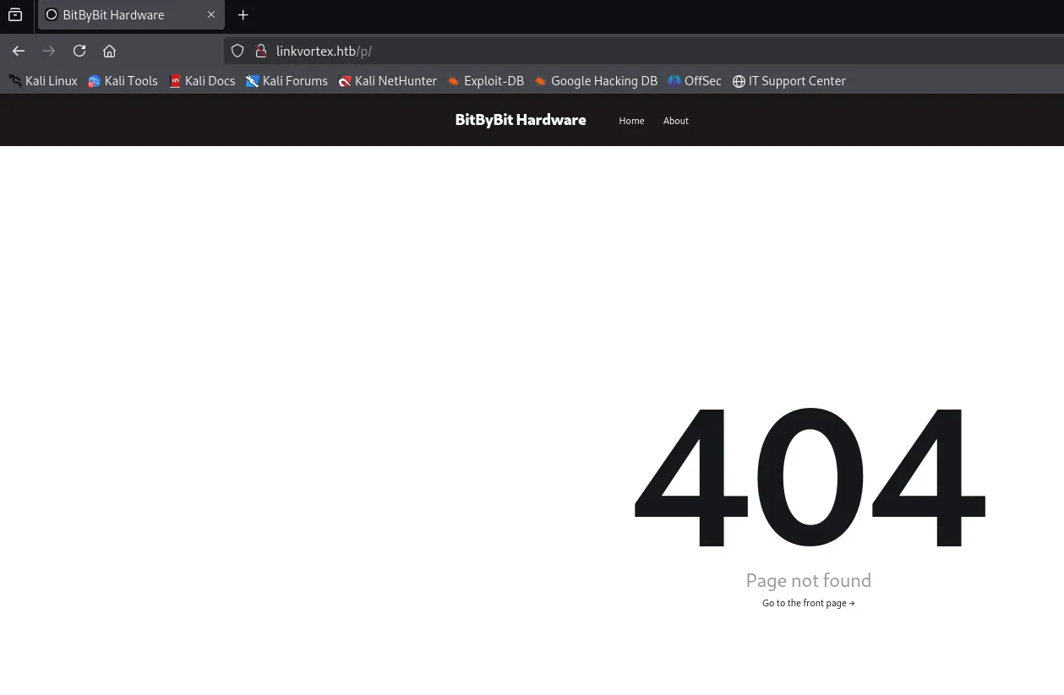
Task: View the insecure connection lock icon
Action: [261, 52]
